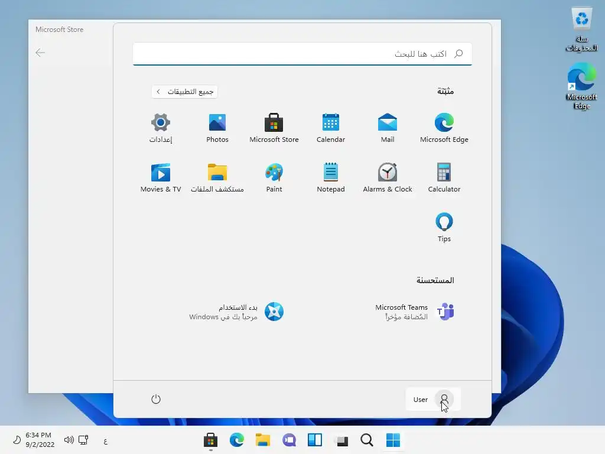Open File Explorer from the taskbar
Image resolution: width=605 pixels, height=454 pixels.
point(263,440)
